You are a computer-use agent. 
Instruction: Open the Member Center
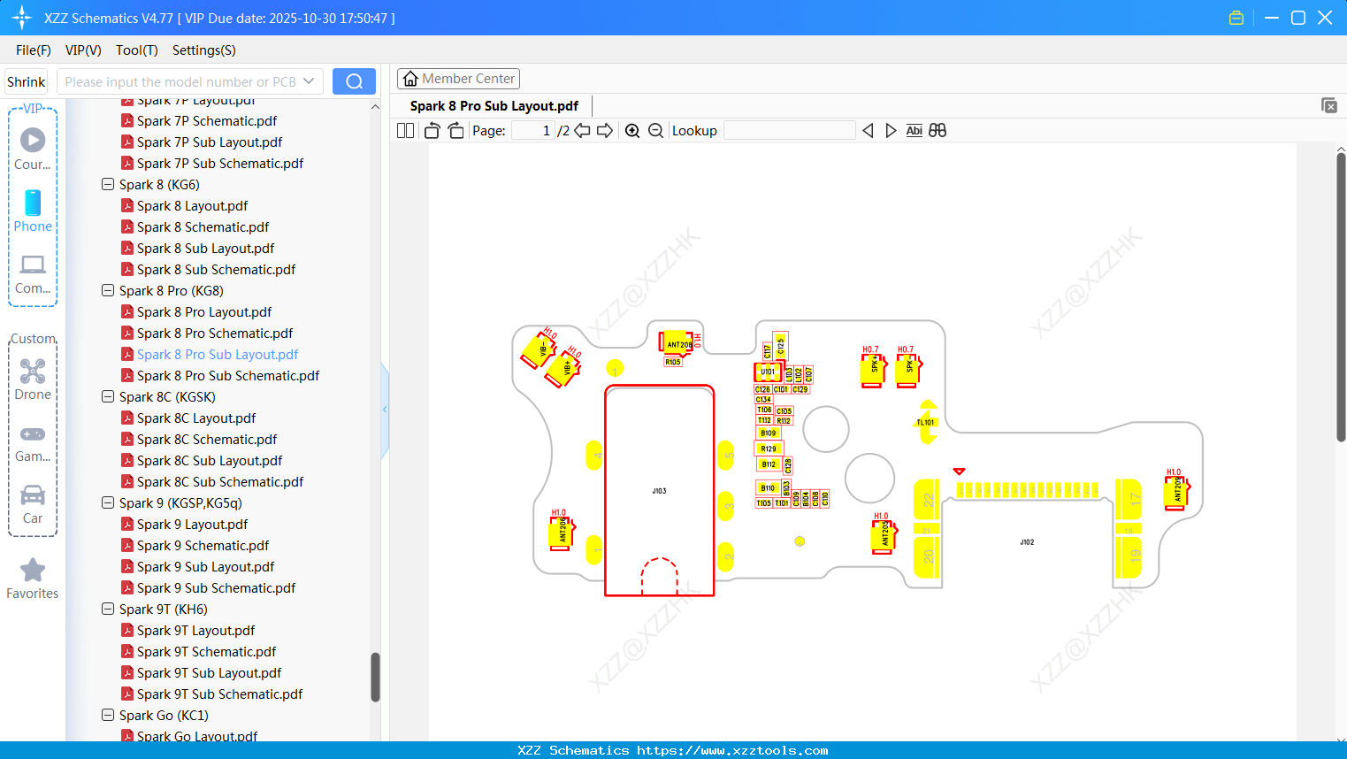click(458, 79)
